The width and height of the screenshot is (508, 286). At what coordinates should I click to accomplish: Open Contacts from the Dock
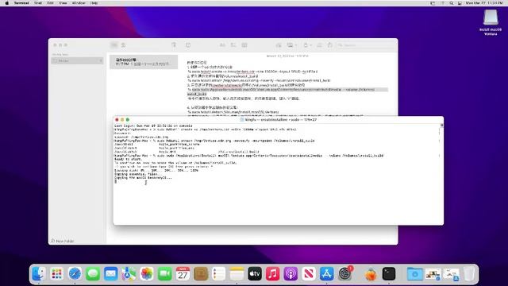tap(201, 274)
